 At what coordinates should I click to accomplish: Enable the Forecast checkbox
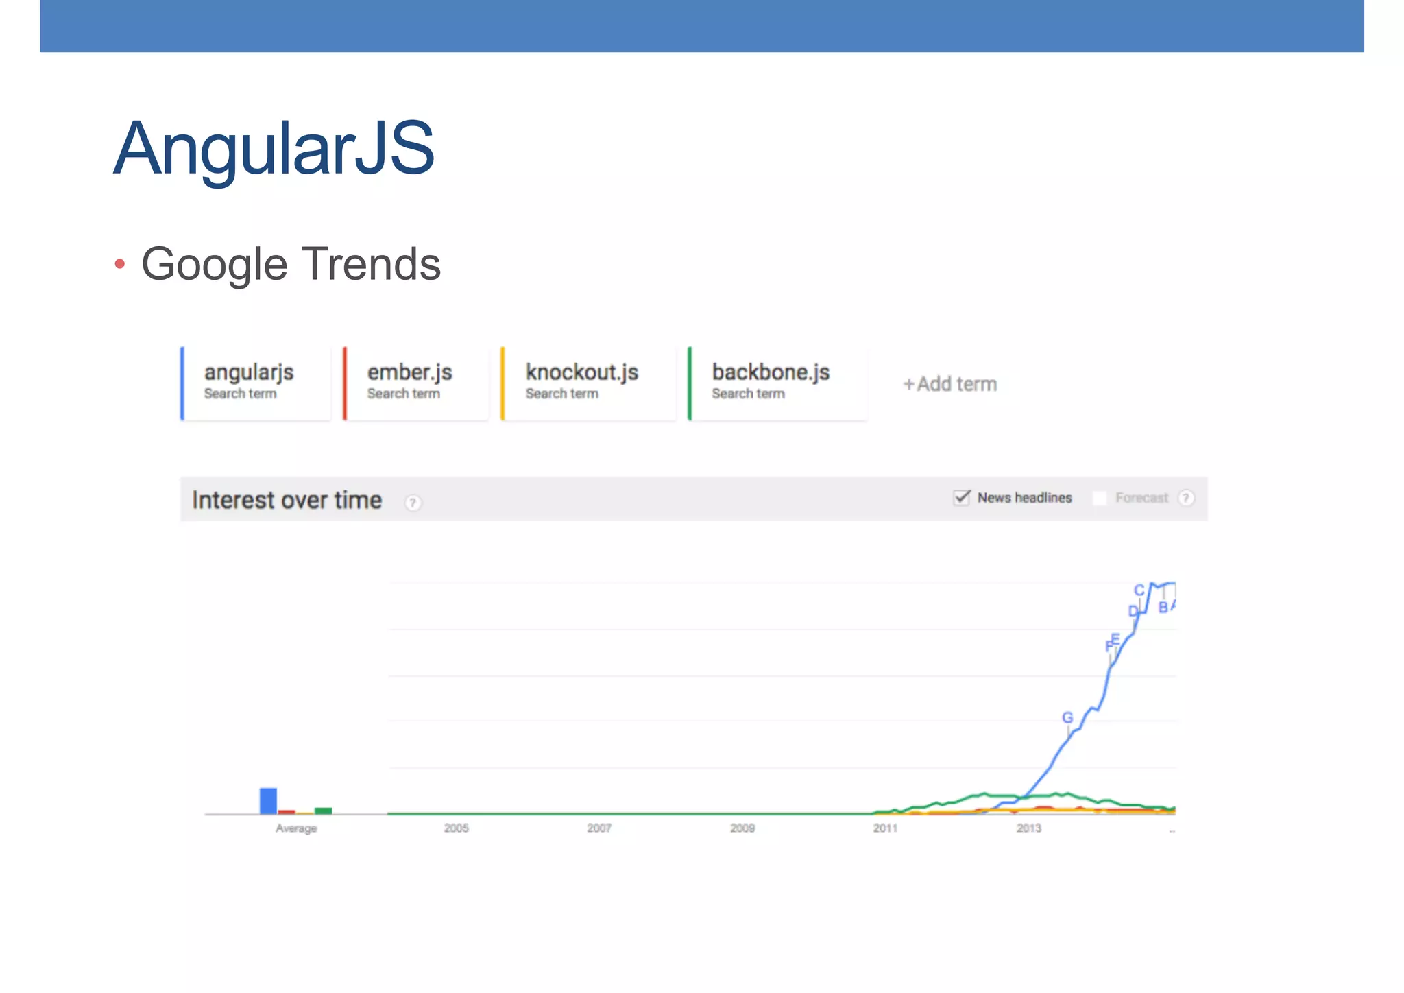point(1100,498)
